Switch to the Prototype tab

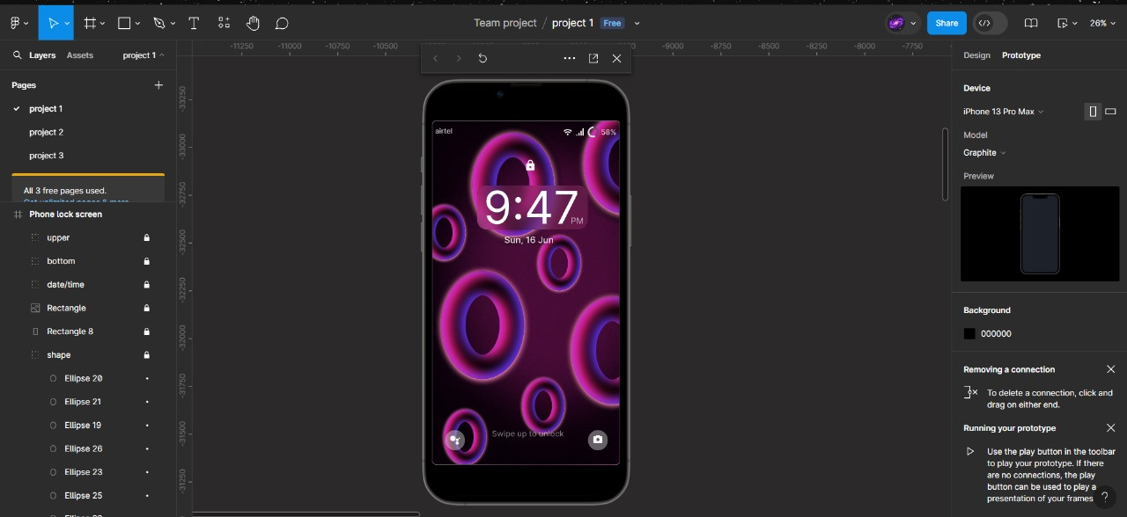point(1020,55)
